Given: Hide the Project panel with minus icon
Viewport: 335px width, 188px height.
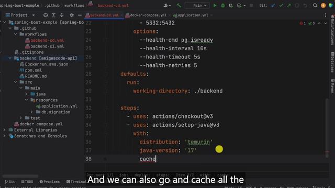Looking at the screenshot, I should click(x=80, y=15).
